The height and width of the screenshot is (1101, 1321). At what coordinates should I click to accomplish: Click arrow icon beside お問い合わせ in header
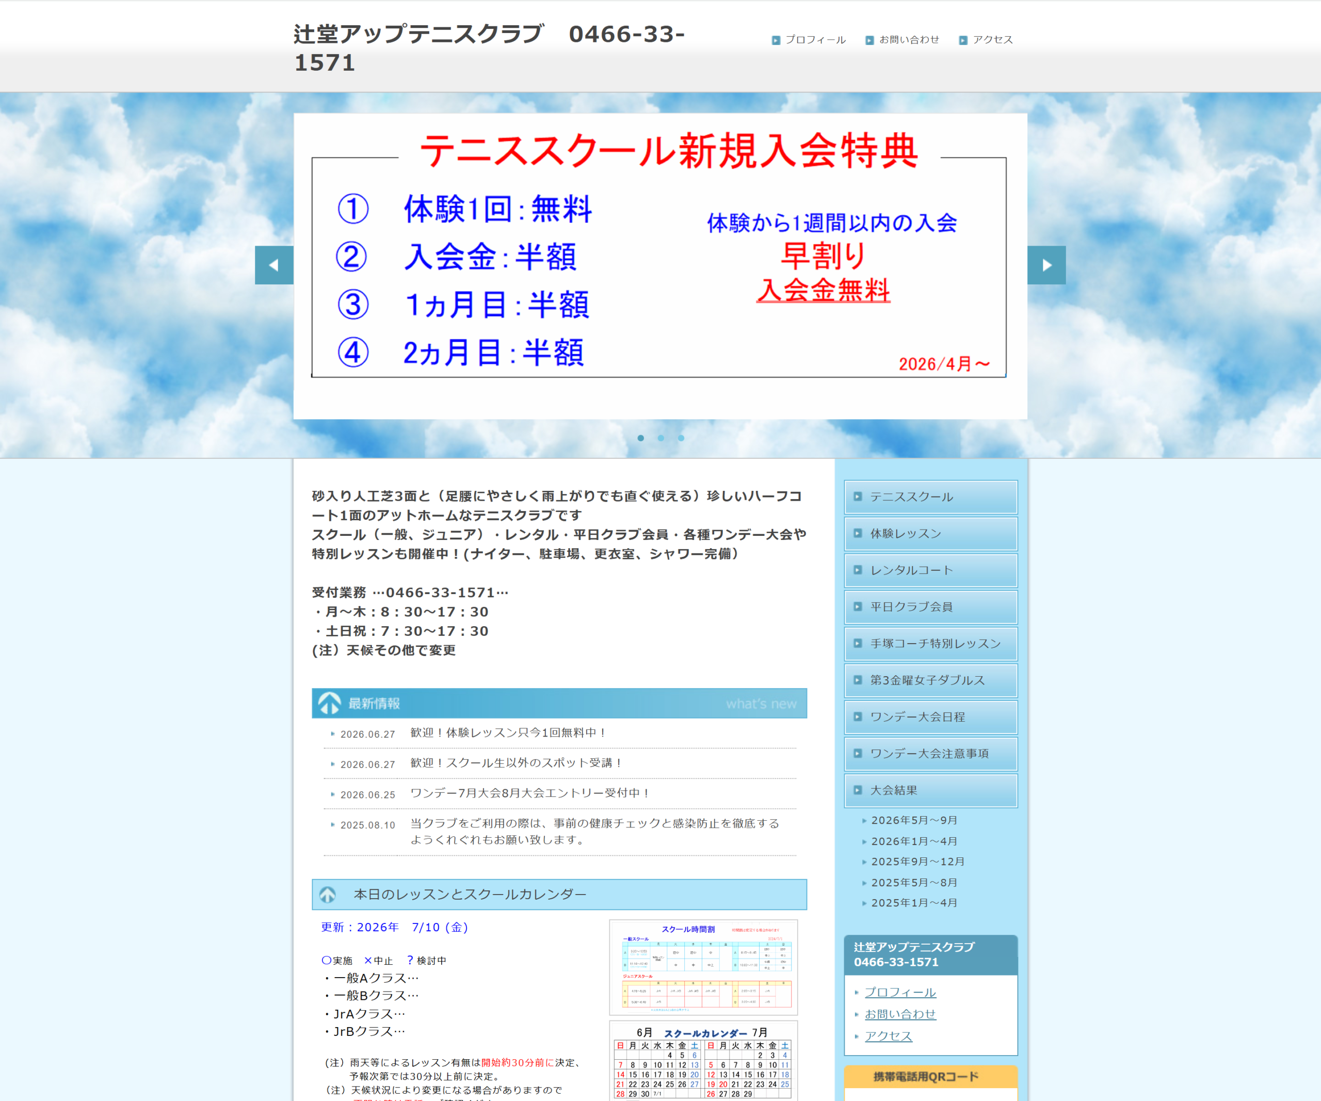tap(869, 40)
